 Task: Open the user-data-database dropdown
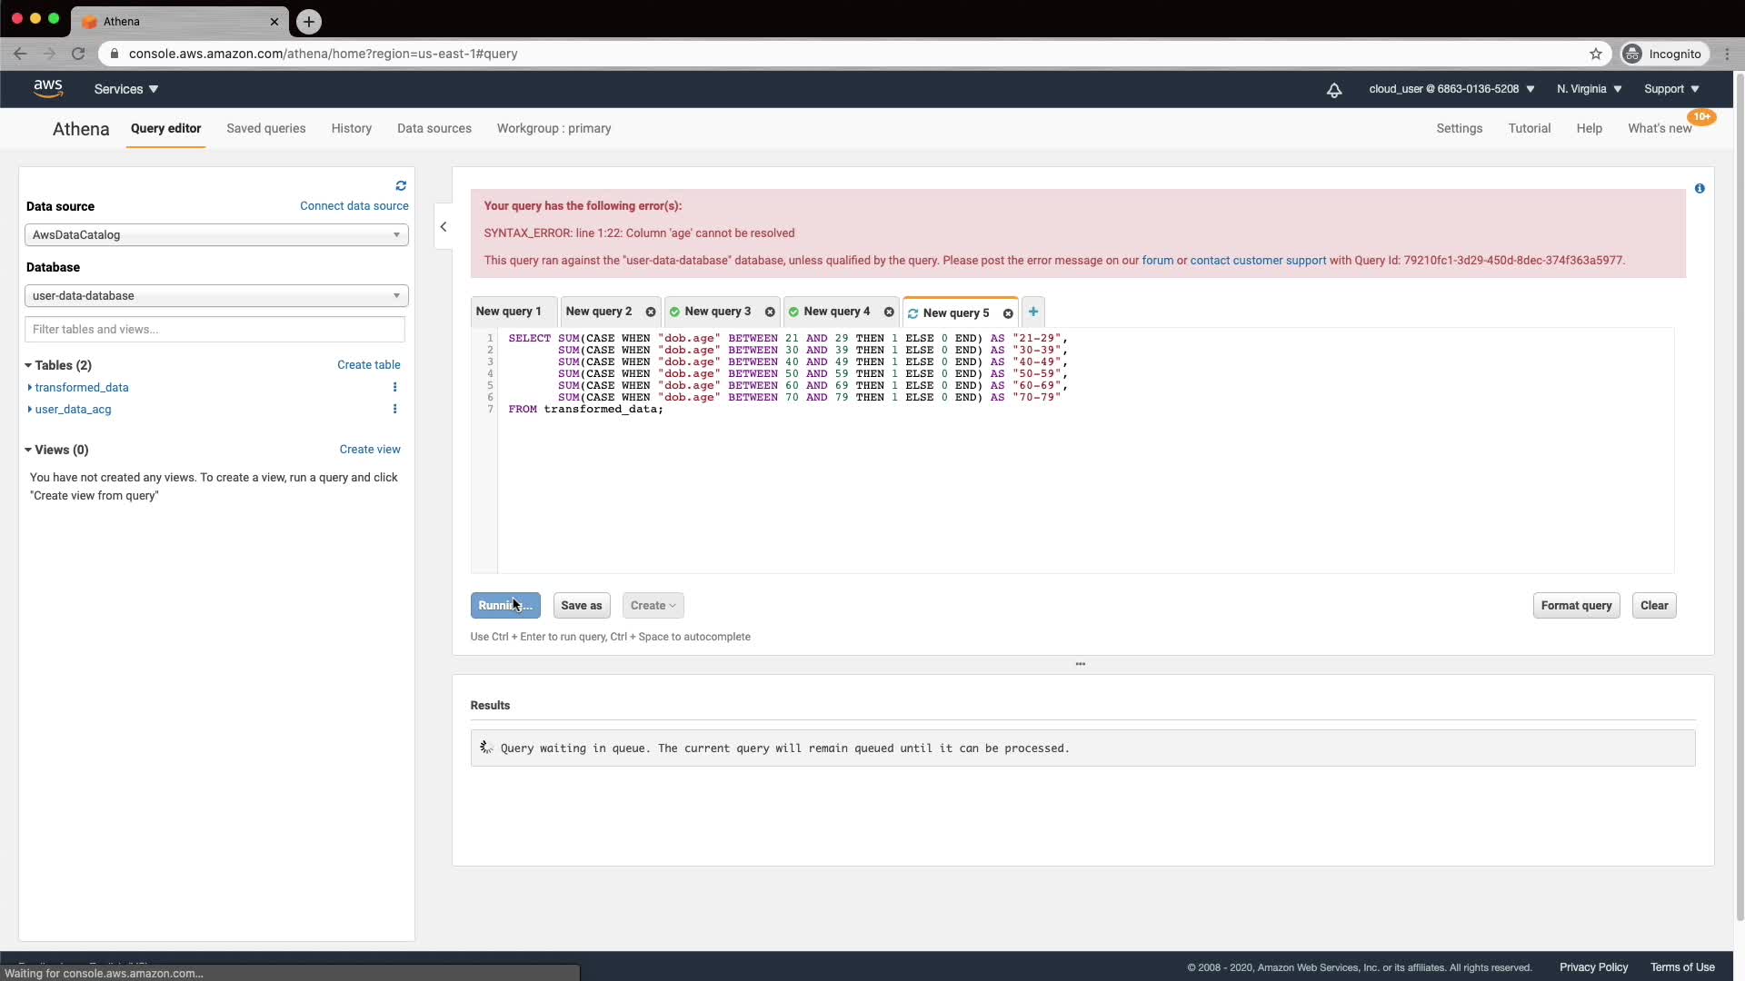[x=216, y=296]
